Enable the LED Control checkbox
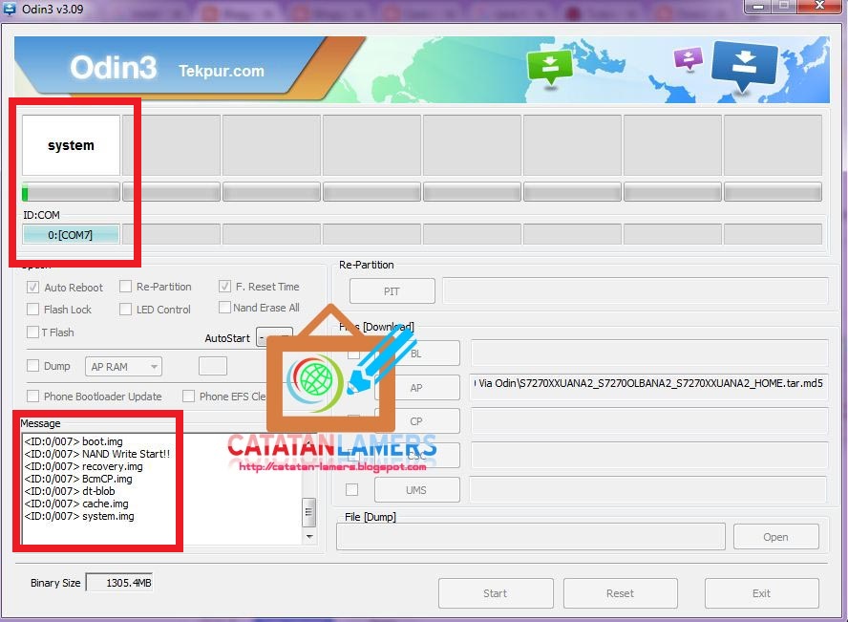 [x=125, y=310]
